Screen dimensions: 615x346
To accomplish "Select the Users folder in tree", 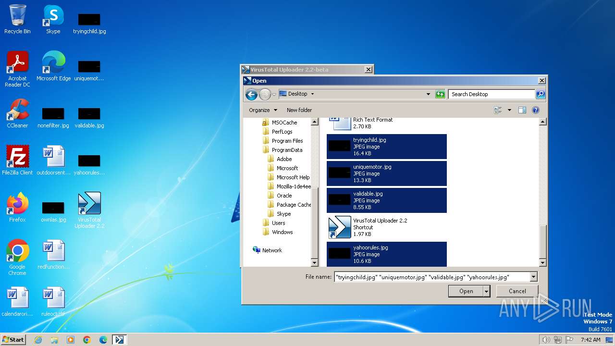I will 274,223.
